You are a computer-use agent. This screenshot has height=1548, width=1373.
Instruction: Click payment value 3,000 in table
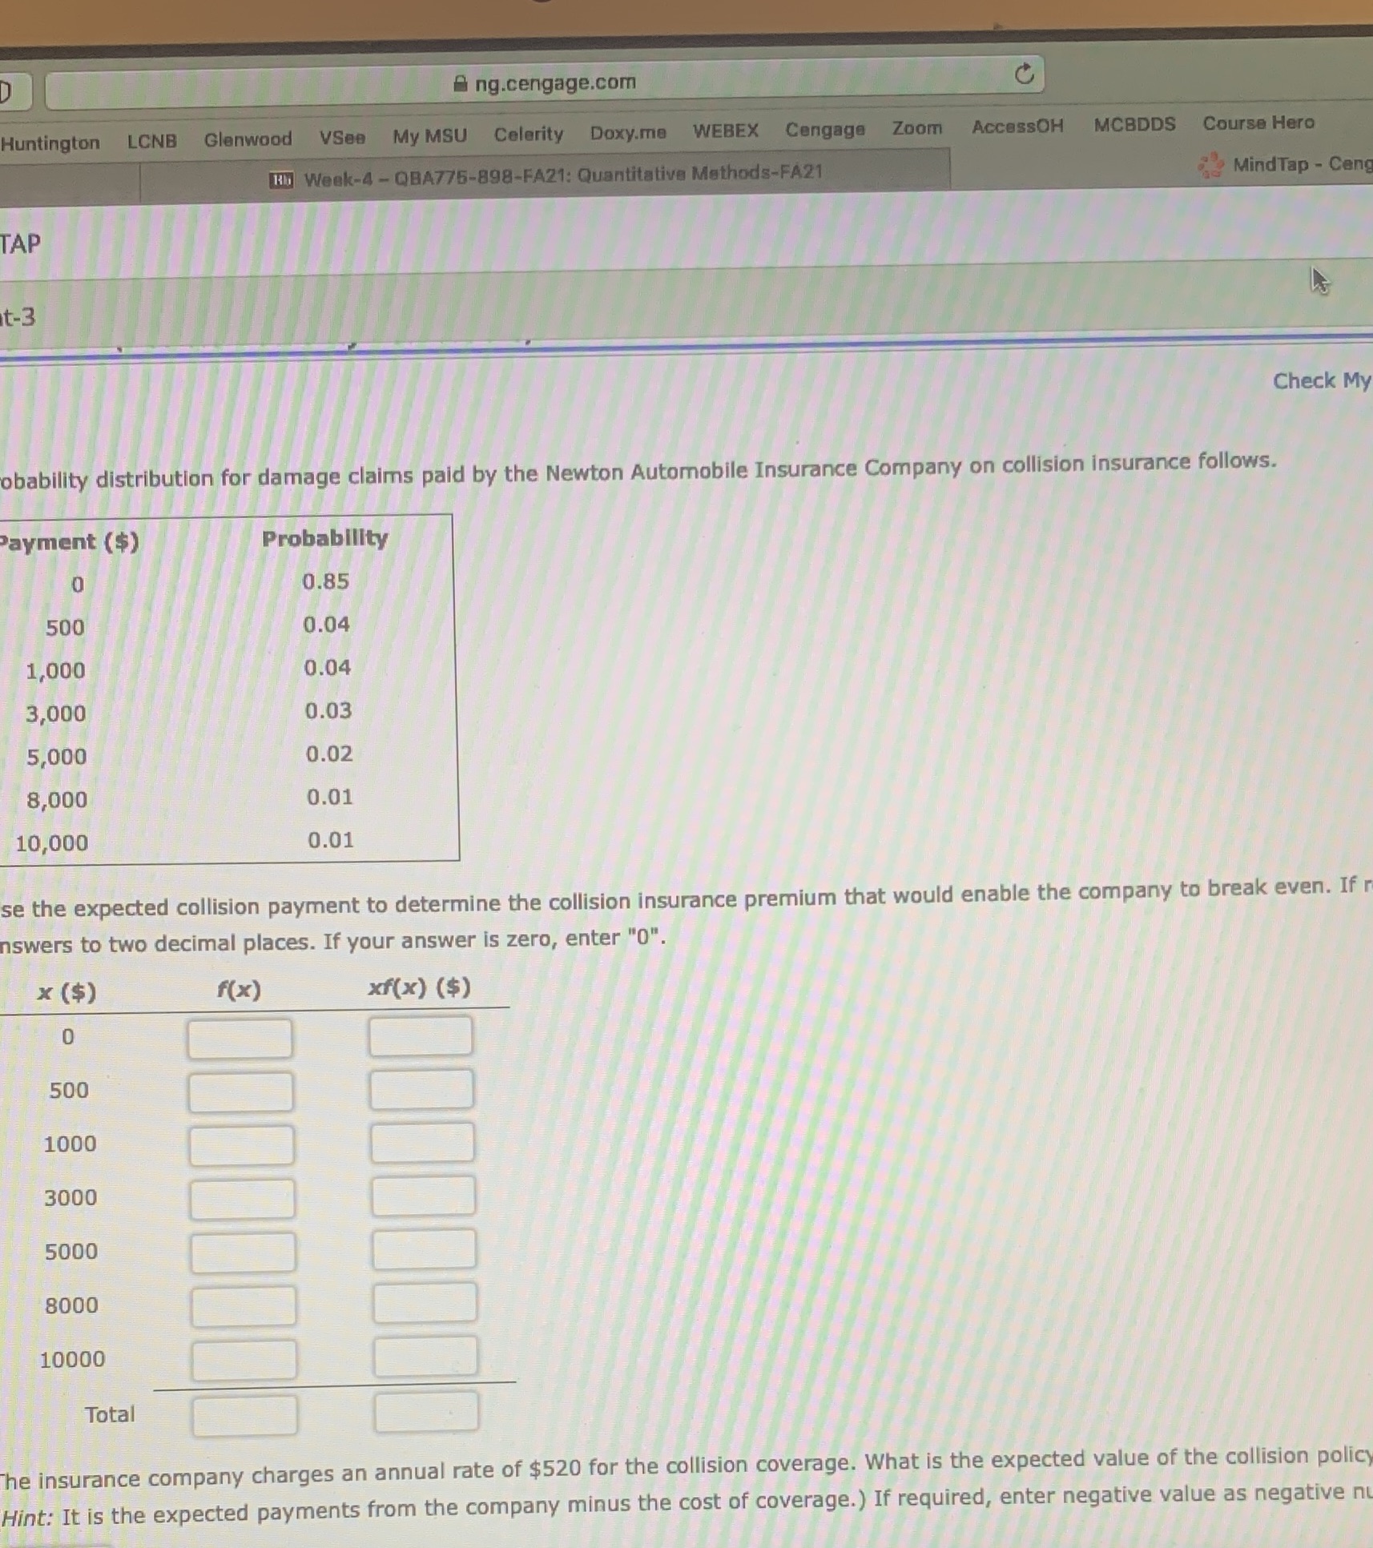point(55,714)
